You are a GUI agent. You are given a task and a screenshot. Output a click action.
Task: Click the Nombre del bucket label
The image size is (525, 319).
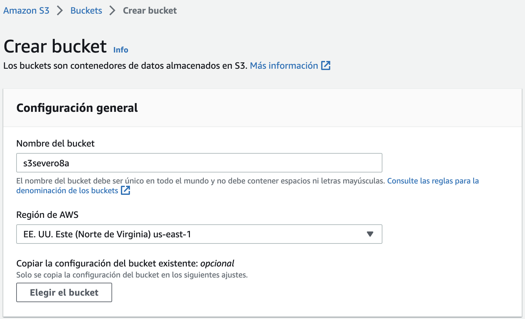click(x=55, y=144)
